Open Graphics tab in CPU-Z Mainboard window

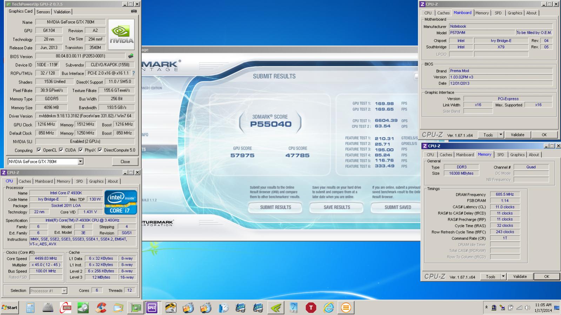coord(515,13)
